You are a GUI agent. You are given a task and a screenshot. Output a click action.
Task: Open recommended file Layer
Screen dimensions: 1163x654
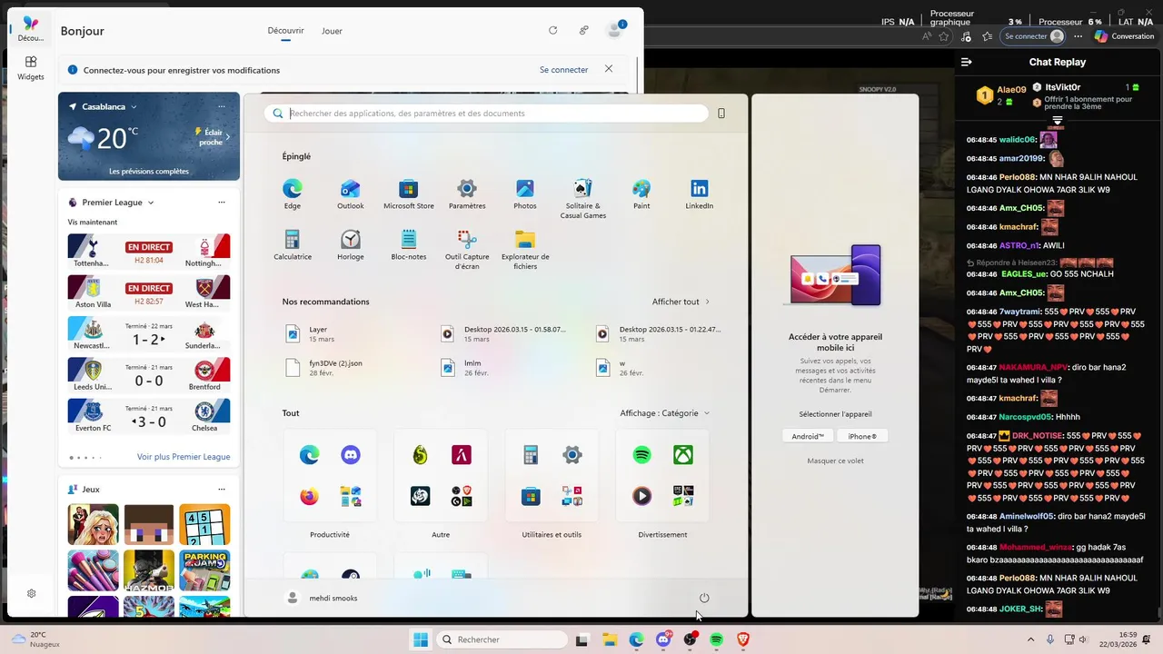354,333
